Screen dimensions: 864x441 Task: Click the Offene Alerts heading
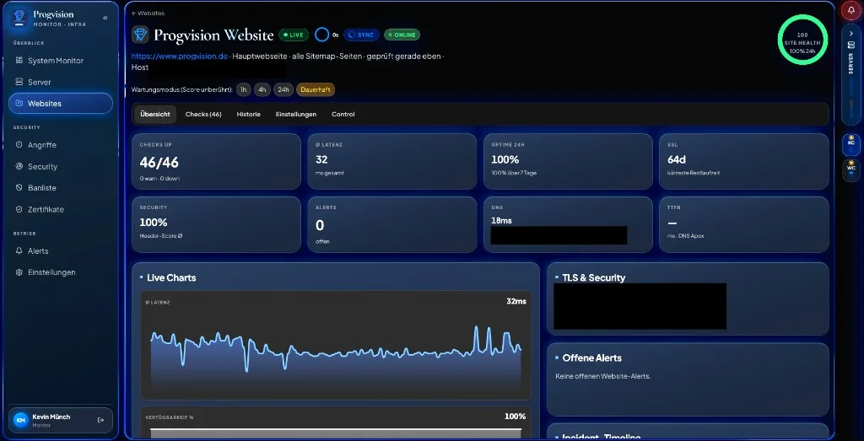pos(591,358)
